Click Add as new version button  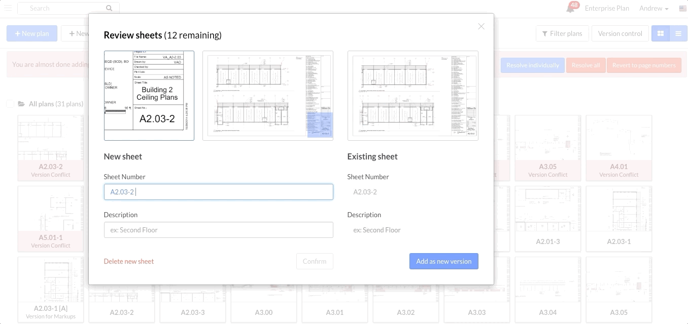(443, 261)
